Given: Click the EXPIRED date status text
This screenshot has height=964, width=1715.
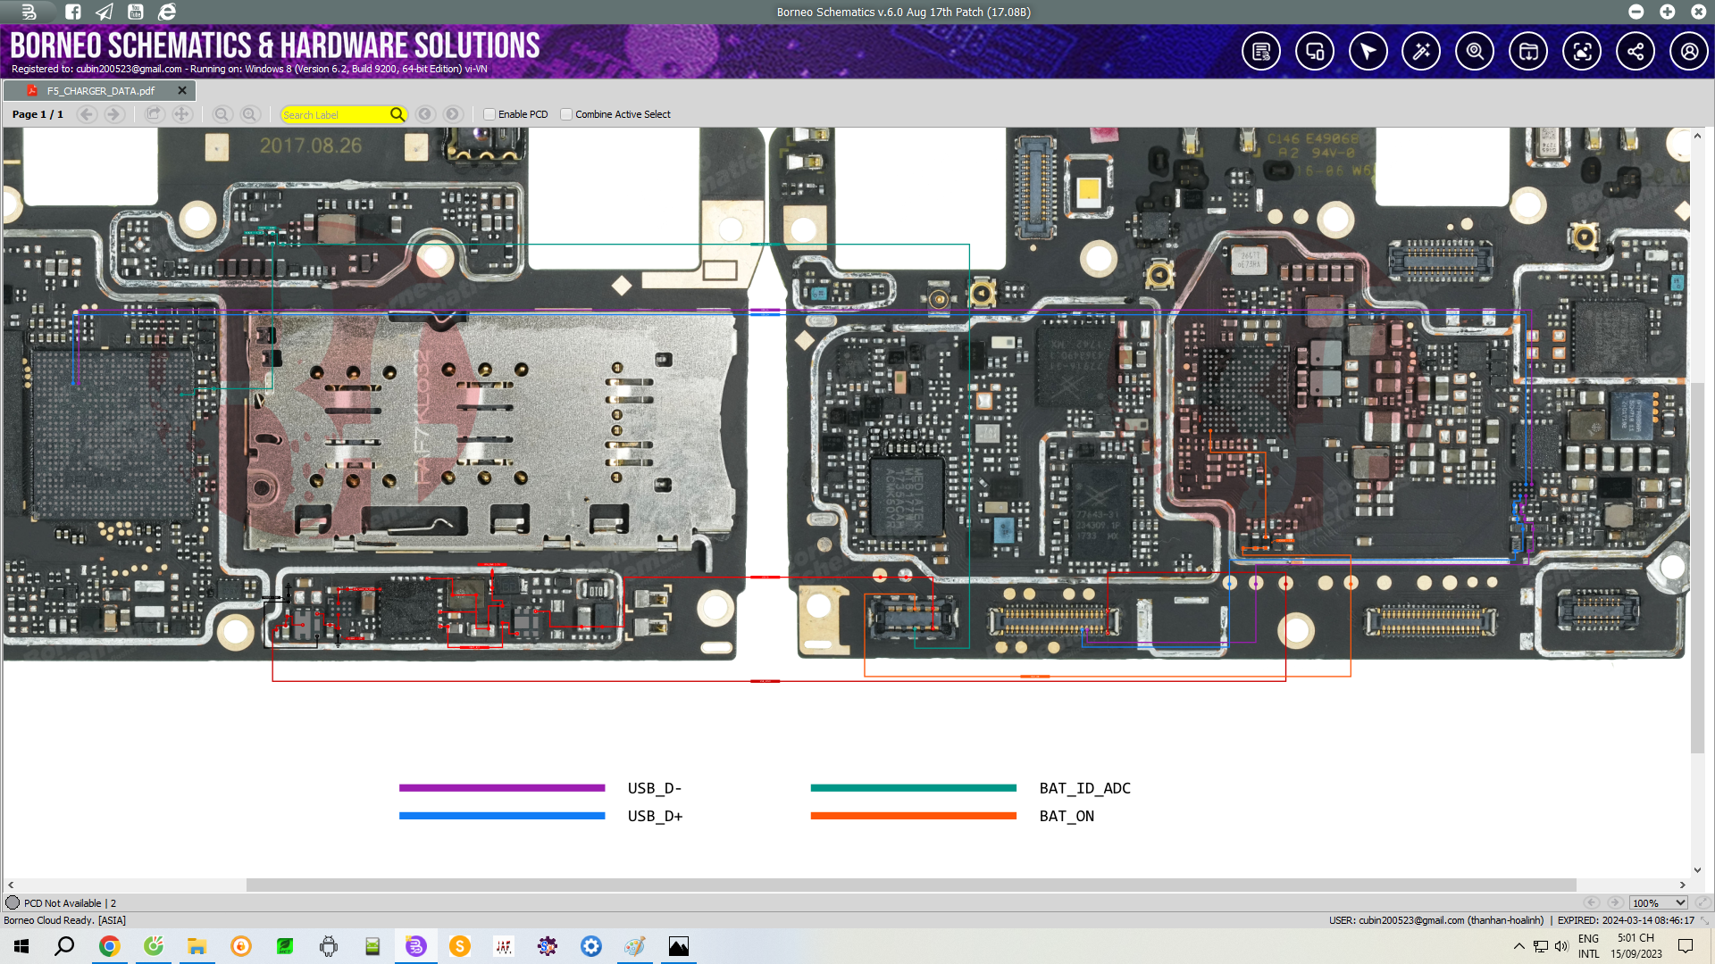Looking at the screenshot, I should tap(1626, 920).
